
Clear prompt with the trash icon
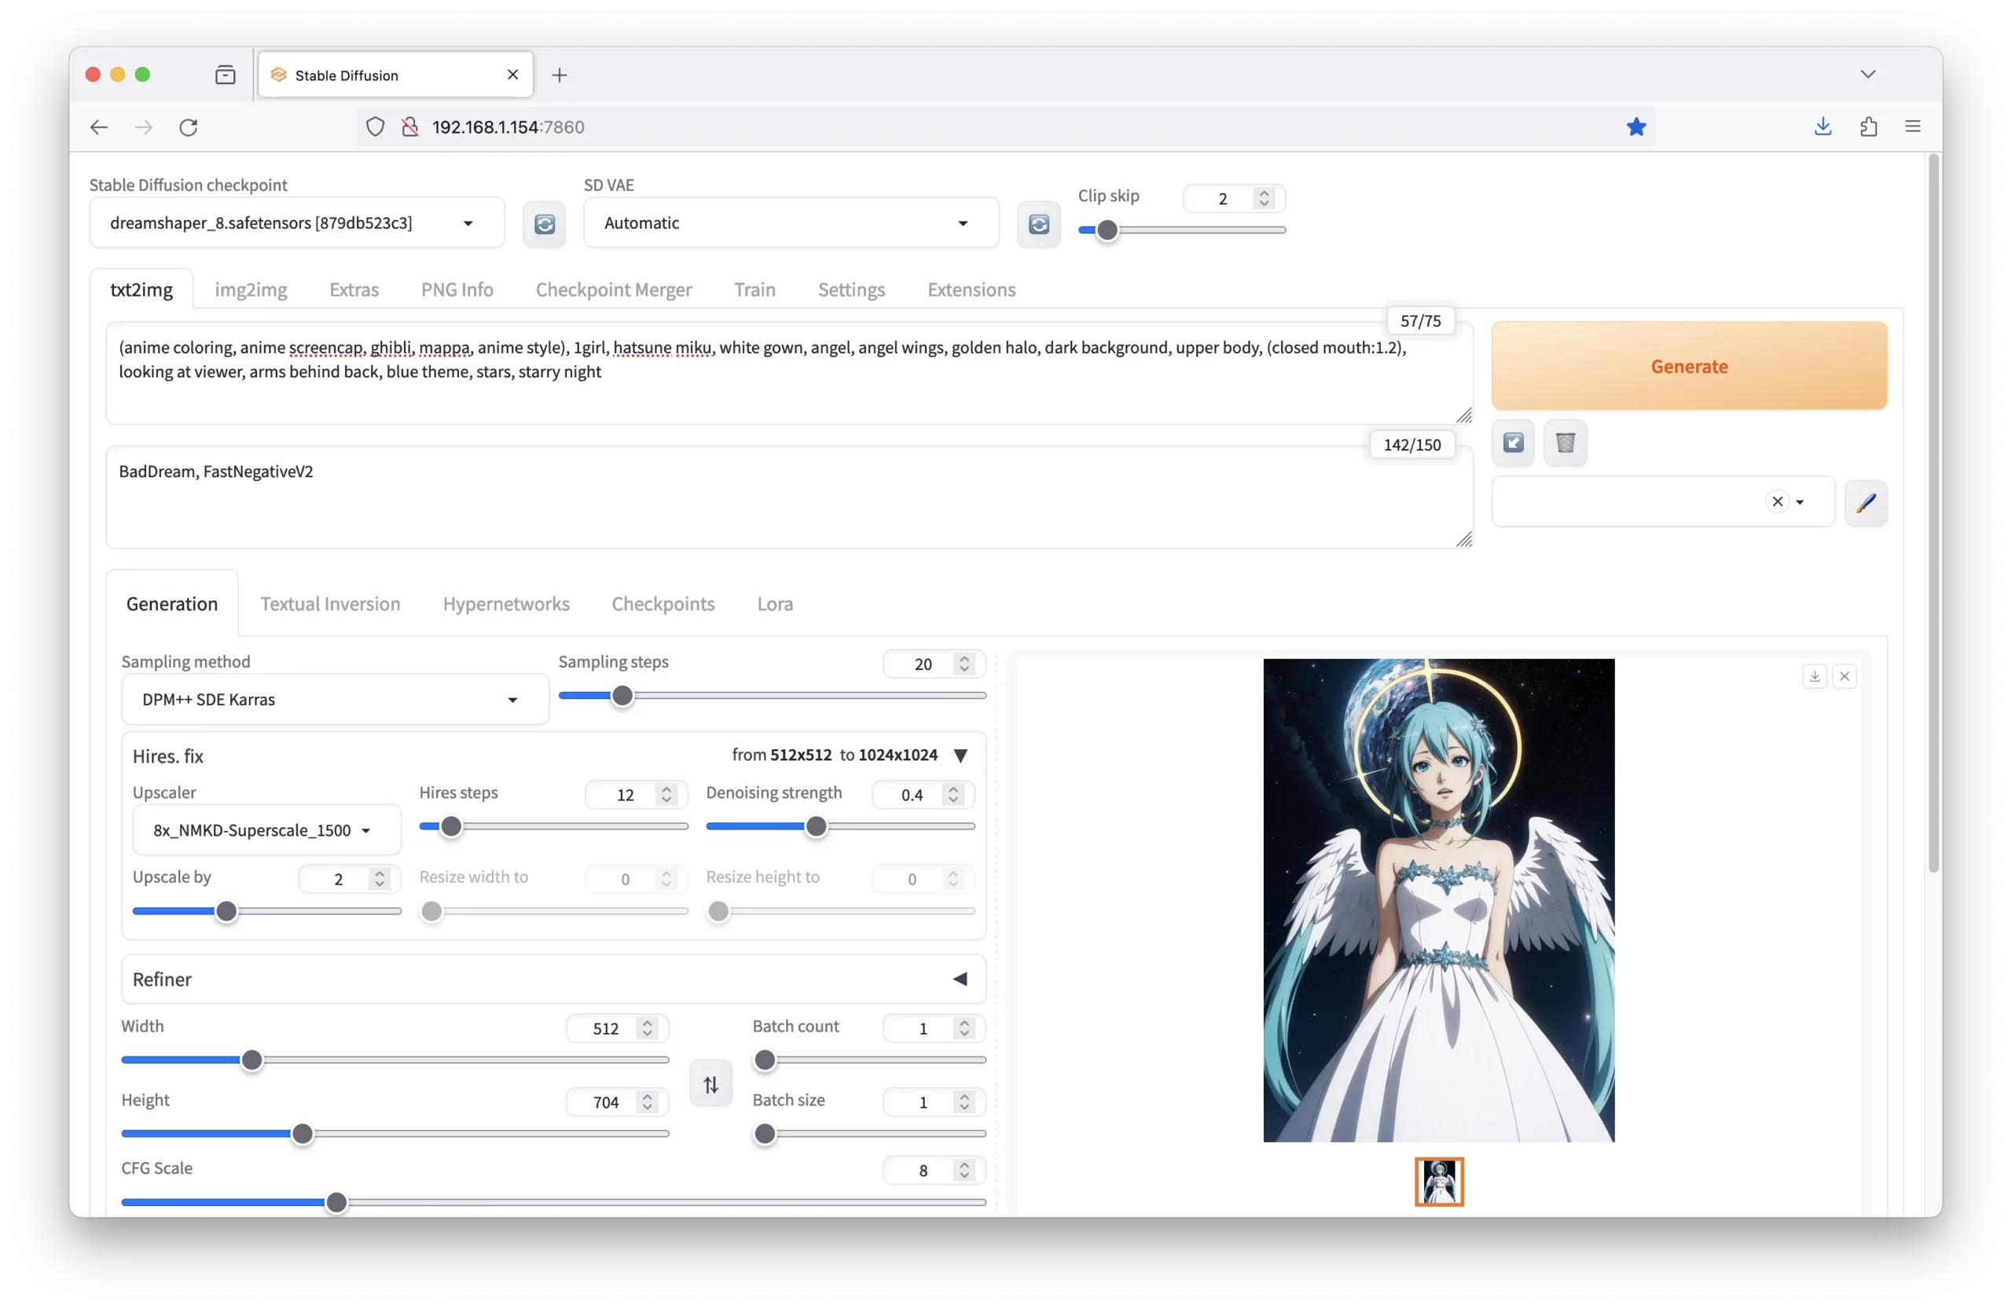pos(1565,443)
